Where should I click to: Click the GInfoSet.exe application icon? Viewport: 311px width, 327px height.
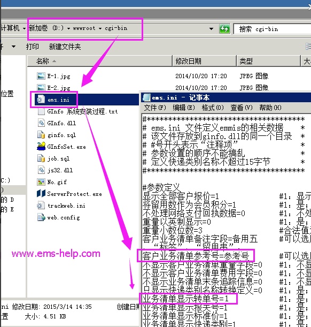coord(41,147)
